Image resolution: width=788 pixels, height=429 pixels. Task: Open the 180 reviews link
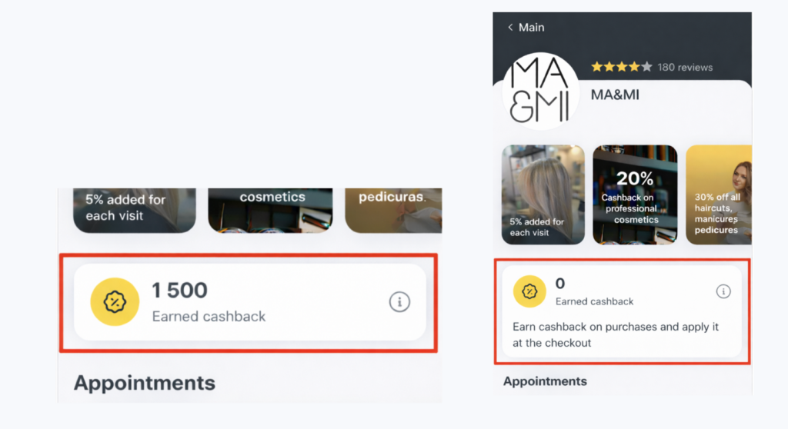(x=685, y=67)
